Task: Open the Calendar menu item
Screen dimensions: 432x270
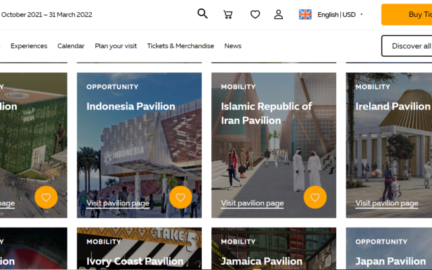Action: click(x=71, y=46)
